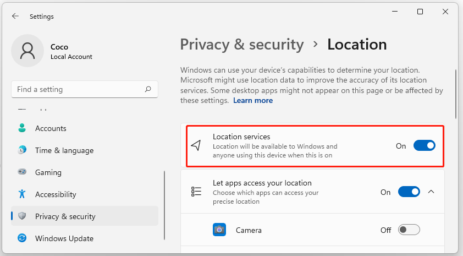Click the Accounts person icon
The height and width of the screenshot is (256, 463).
coord(22,128)
